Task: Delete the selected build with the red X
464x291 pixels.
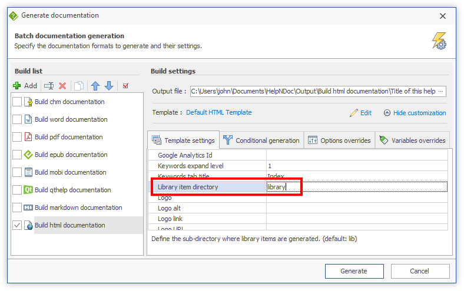Action: 62,86
